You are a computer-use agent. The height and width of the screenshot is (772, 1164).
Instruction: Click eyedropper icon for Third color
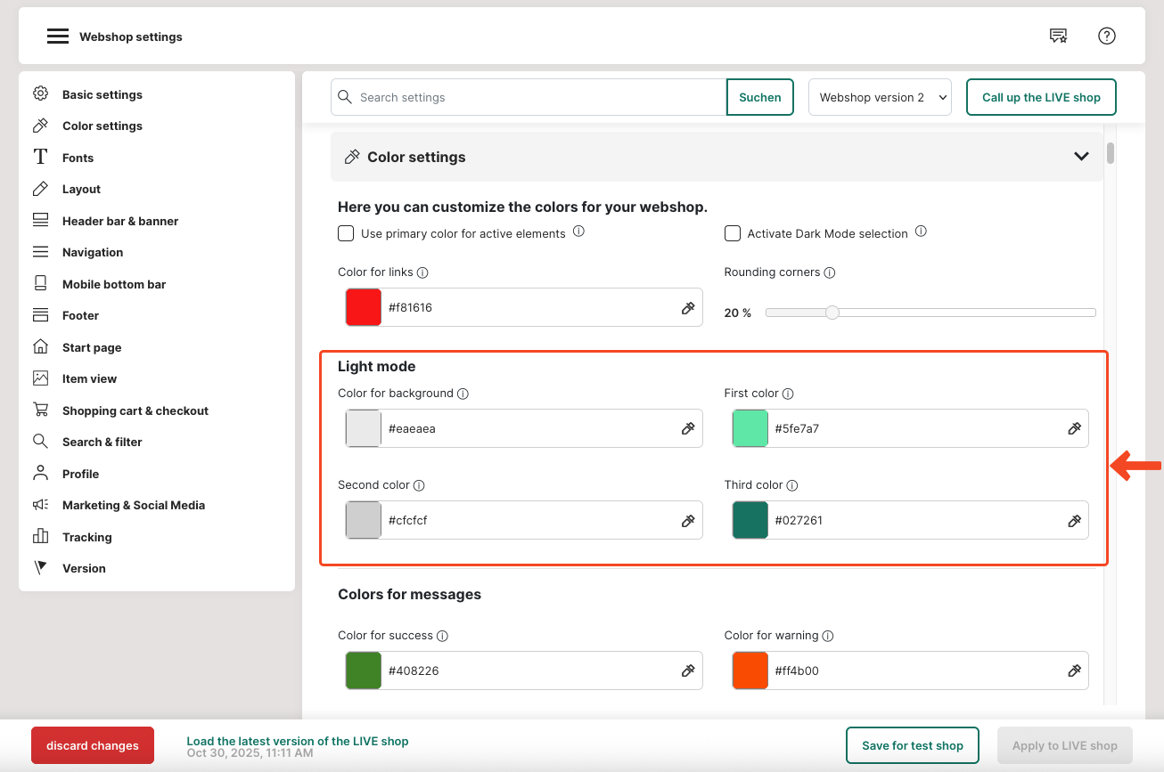pos(1074,521)
